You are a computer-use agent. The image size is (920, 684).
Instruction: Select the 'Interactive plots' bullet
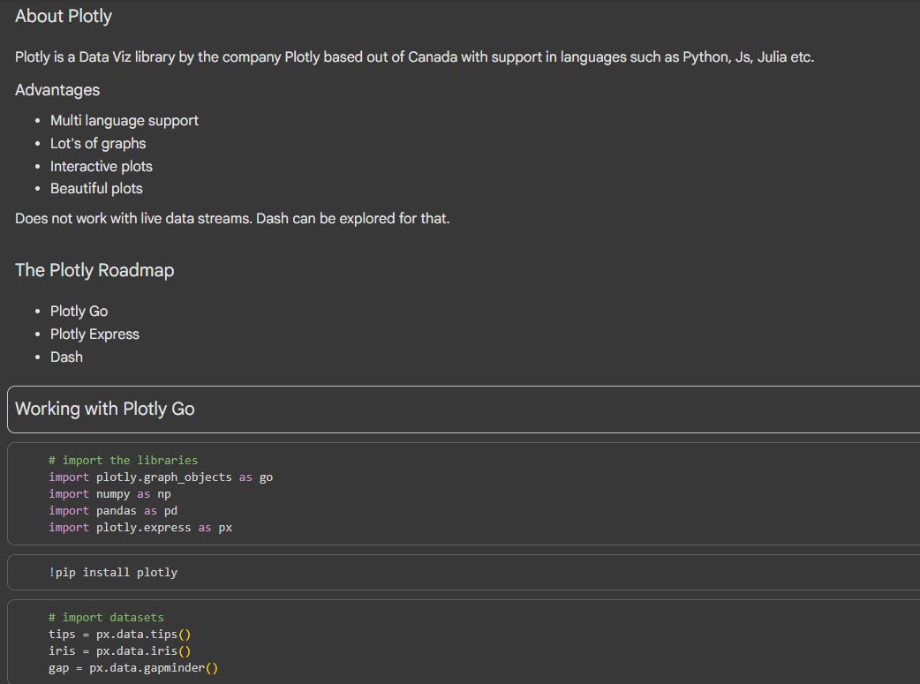(102, 167)
